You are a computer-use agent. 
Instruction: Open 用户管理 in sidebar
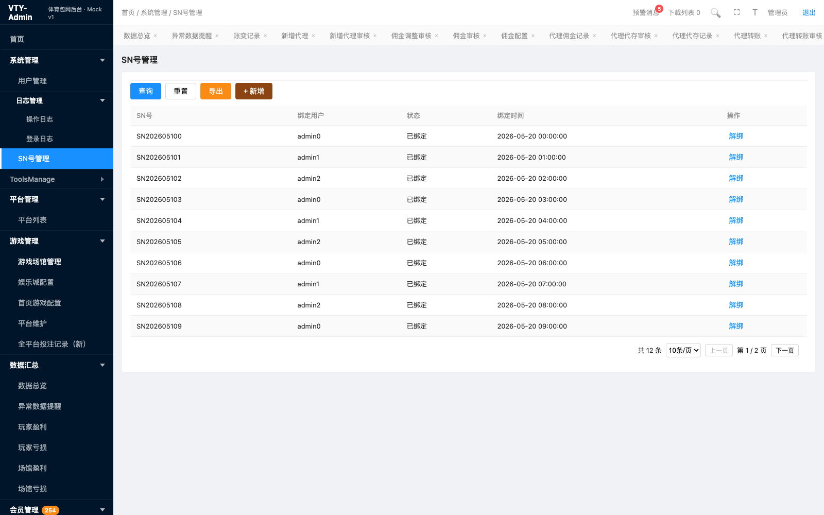click(57, 81)
